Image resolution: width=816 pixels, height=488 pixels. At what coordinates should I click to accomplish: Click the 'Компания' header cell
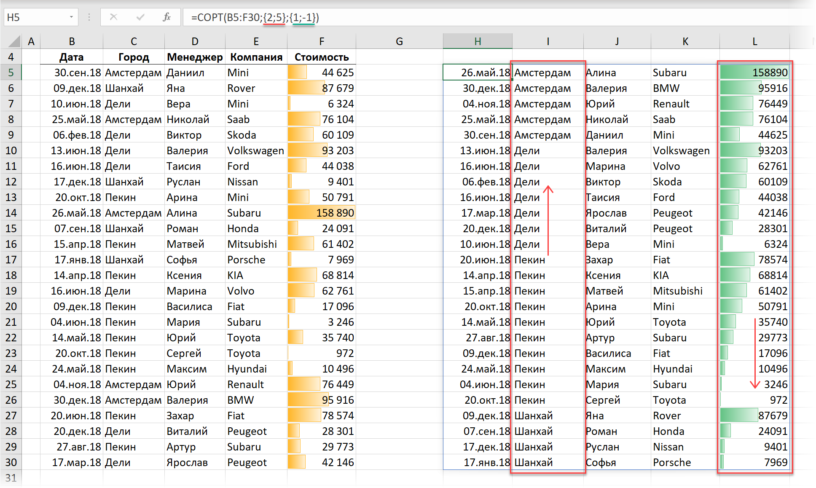pyautogui.click(x=256, y=57)
